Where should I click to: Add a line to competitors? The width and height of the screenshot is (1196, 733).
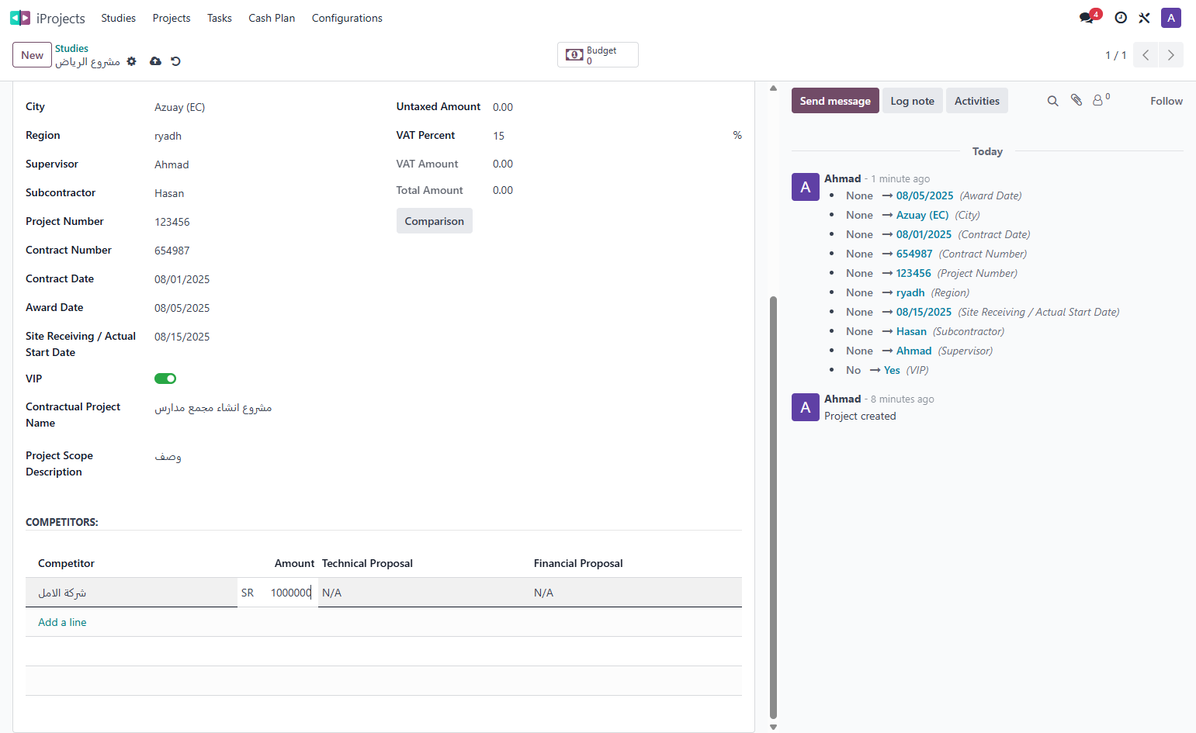[62, 622]
